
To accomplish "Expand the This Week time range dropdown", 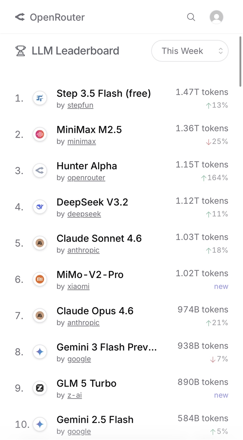I will (190, 51).
